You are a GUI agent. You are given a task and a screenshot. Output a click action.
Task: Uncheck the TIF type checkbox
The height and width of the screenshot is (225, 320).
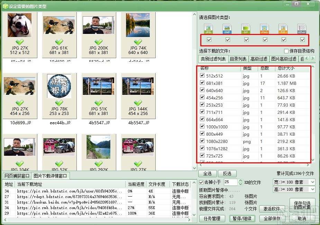tap(284, 39)
